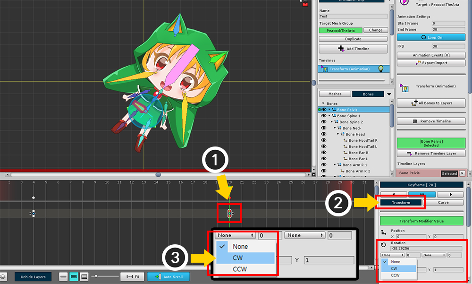Go to the previous keyframe arrow

(394, 195)
